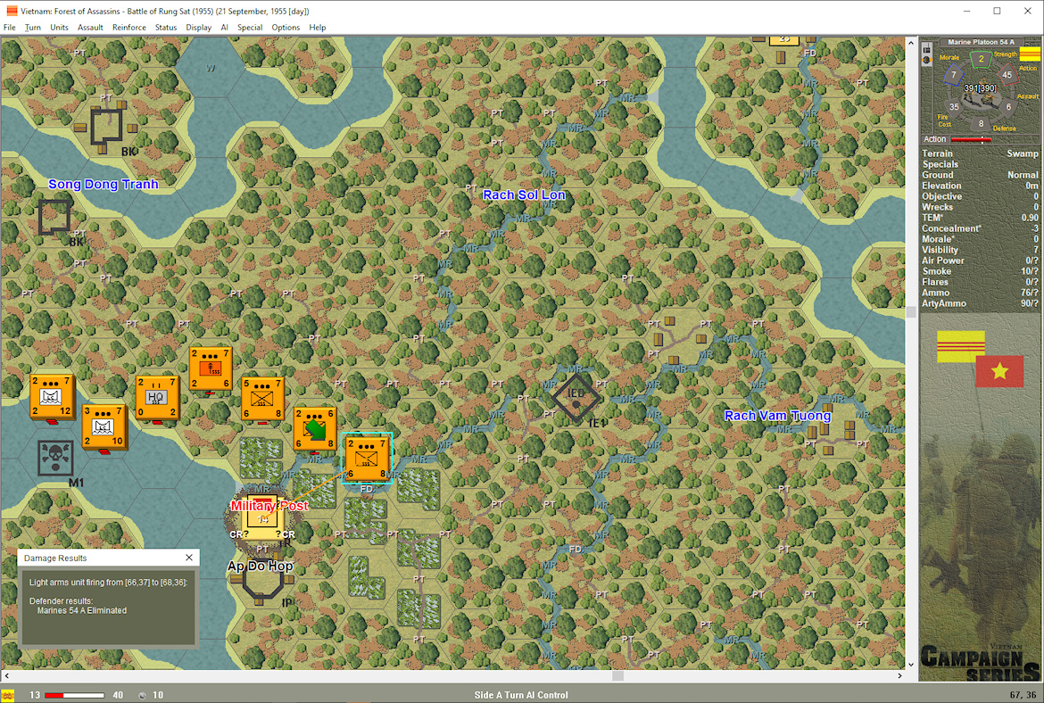
Task: Select the landing craft counter with values 2 and 10
Action: 104,426
